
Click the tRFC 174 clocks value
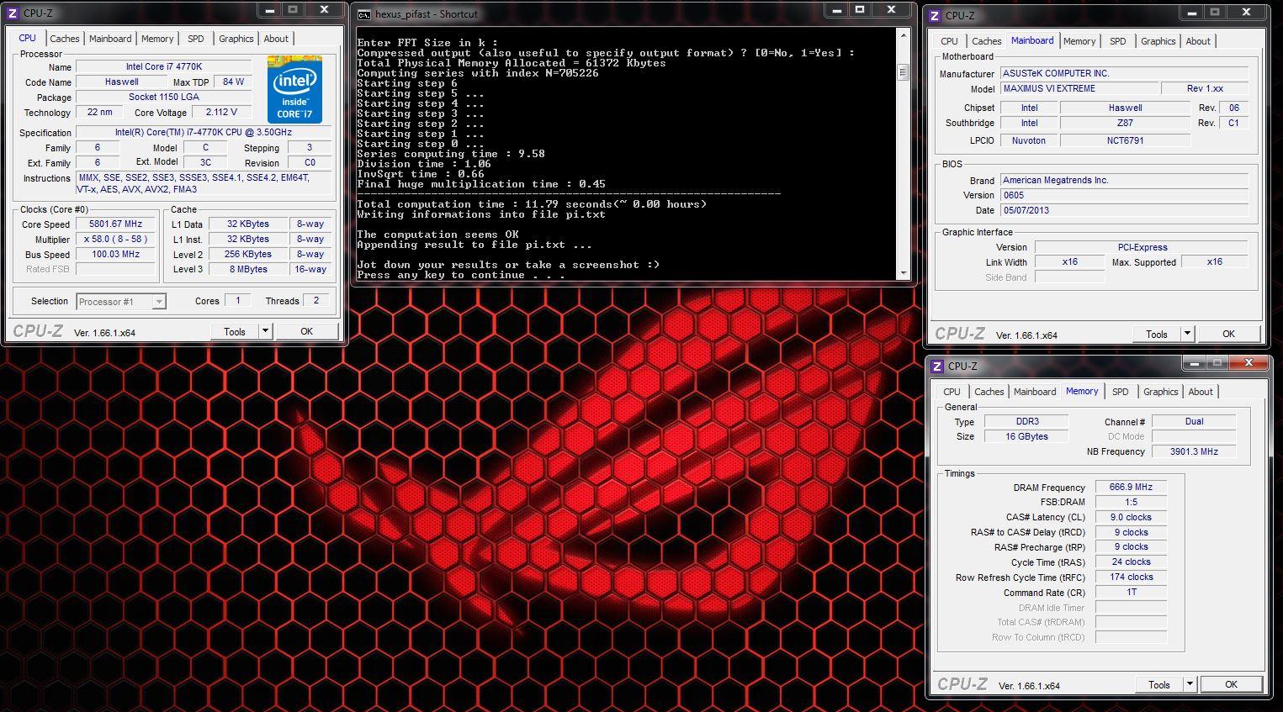point(1131,578)
